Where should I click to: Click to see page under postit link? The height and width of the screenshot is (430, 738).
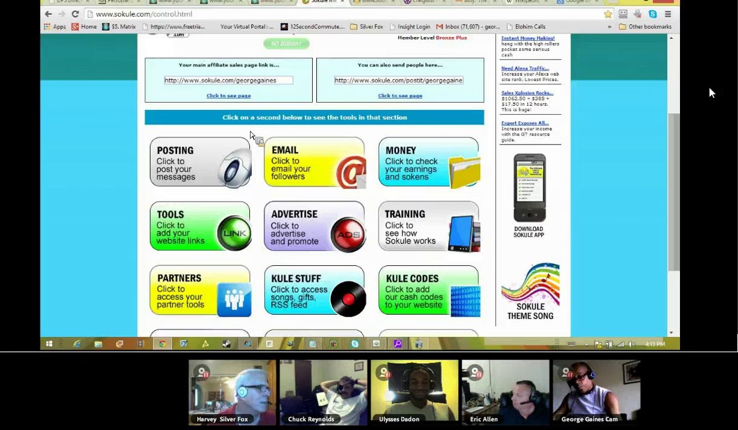(400, 96)
